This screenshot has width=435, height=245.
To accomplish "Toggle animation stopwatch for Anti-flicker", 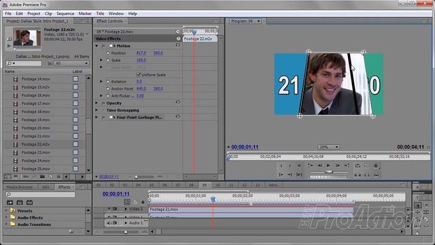I will click(x=108, y=96).
